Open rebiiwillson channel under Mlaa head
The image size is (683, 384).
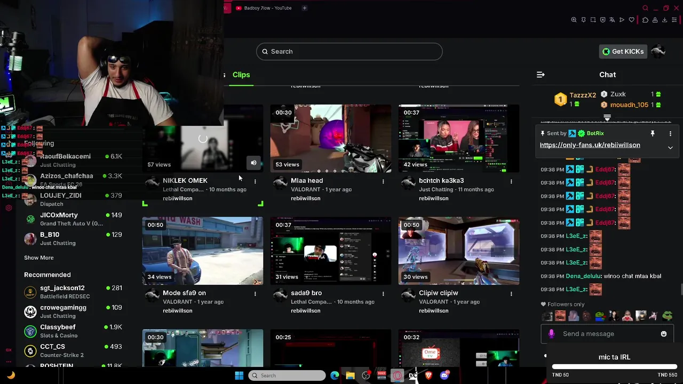(305, 198)
